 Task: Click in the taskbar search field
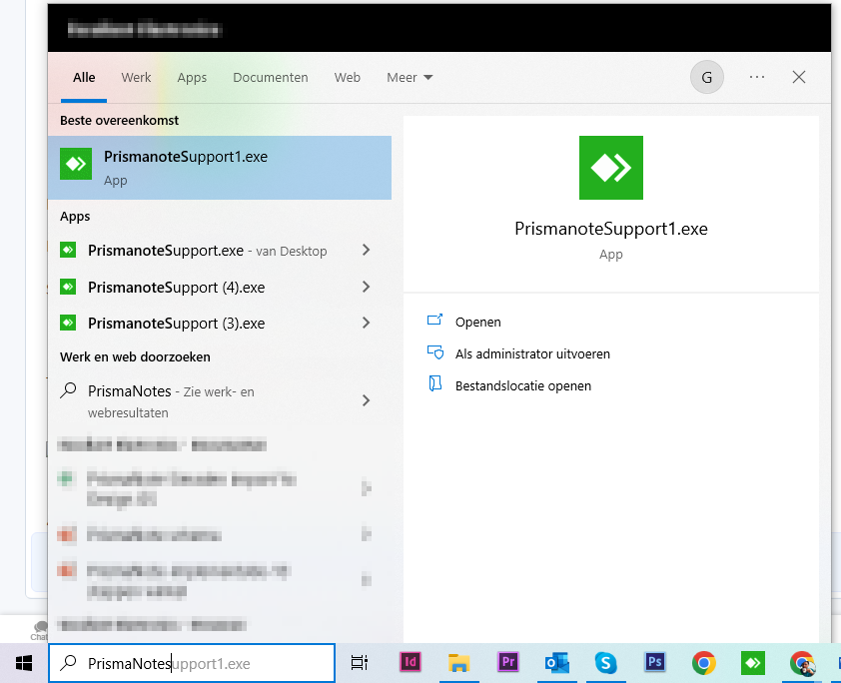pyautogui.click(x=192, y=663)
